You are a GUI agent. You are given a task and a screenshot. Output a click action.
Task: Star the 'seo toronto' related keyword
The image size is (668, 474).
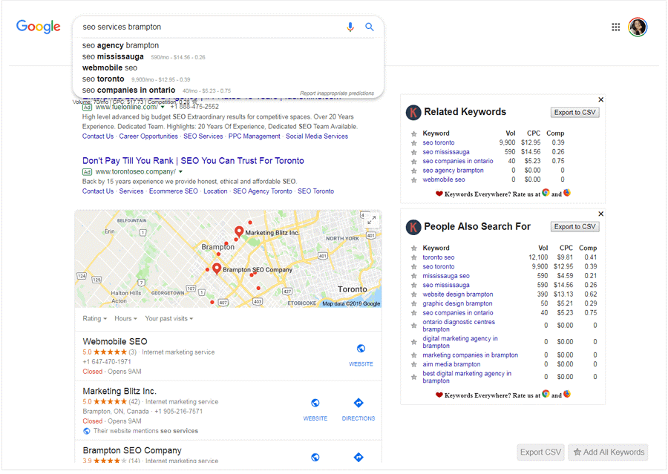click(x=414, y=143)
